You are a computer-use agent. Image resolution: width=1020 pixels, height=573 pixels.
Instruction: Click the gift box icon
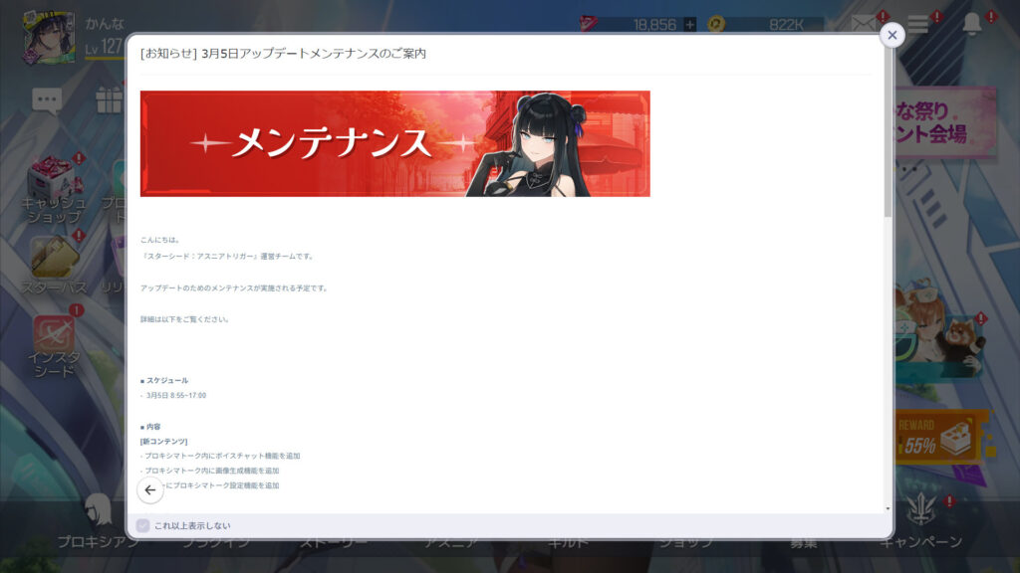coord(108,99)
